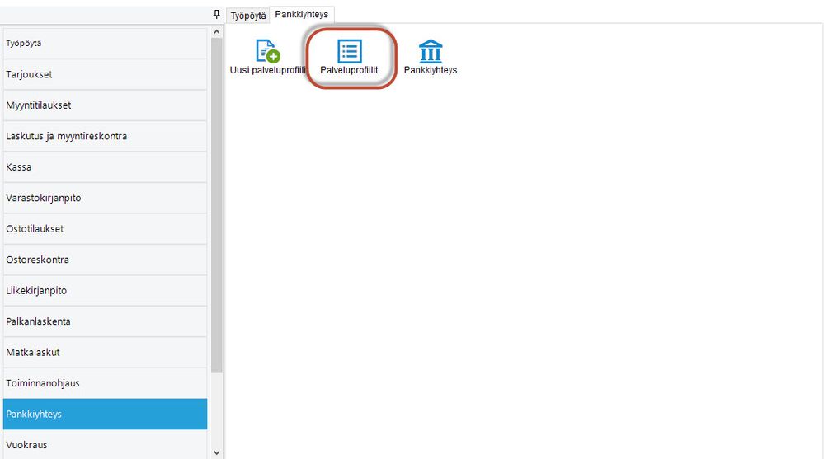Select Ostotilaukset in the sidebar

[x=105, y=228]
